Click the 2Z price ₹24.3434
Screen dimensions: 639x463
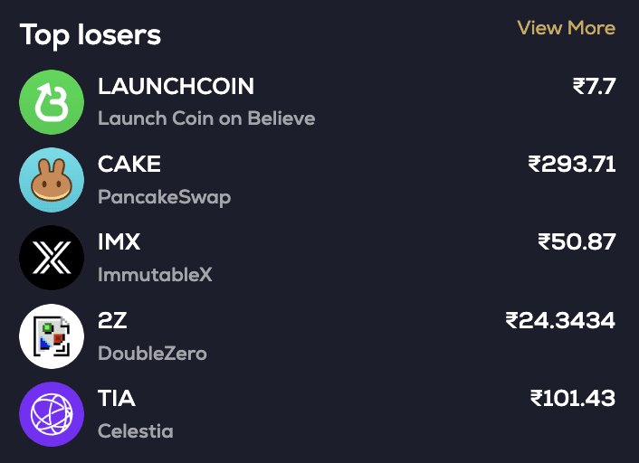[x=560, y=320]
